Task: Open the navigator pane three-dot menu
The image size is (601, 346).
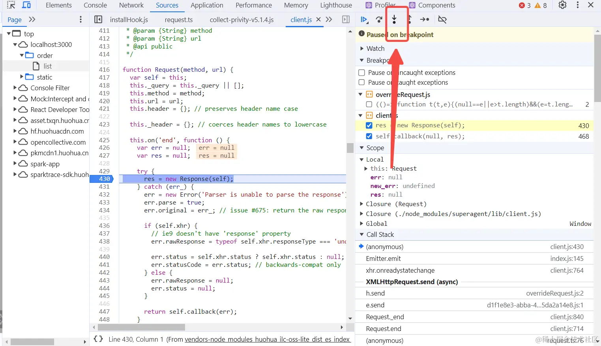Action: [81, 19]
